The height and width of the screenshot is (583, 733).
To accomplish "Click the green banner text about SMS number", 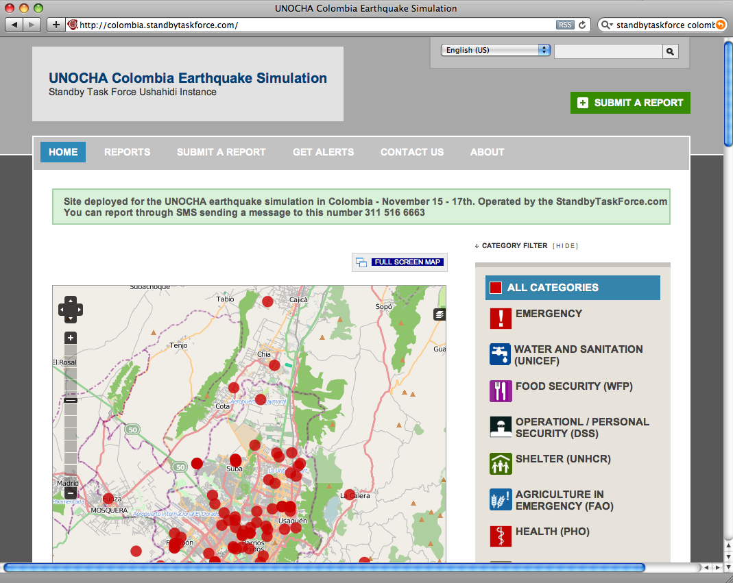I will 244,212.
